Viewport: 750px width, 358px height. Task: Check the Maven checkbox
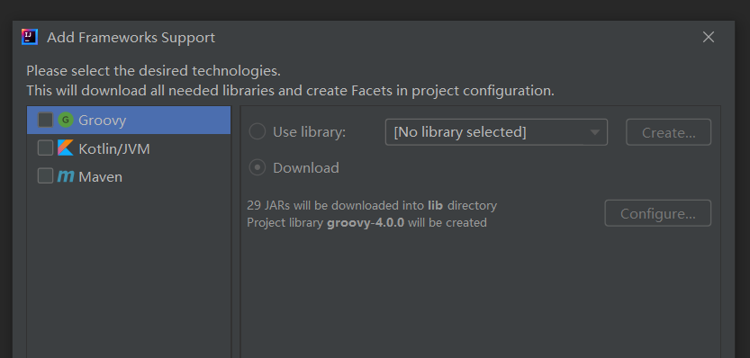point(45,176)
